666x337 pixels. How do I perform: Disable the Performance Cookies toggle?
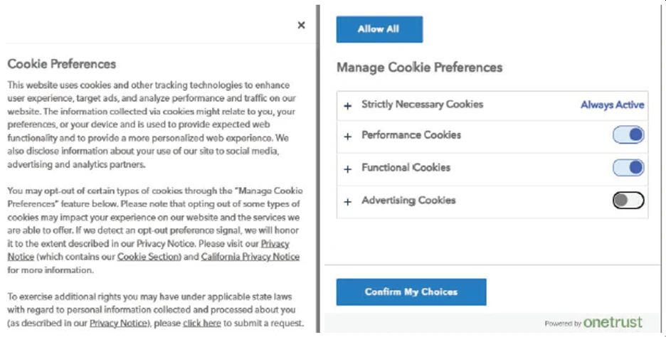click(628, 135)
